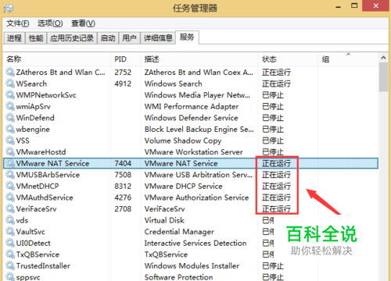Viewport: 391px width, 281px height.
Task: Open the 文件(F) menu
Action: point(18,23)
